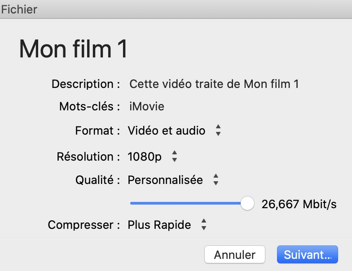Click the Compresser up-down arrows icon
Screen dimensions: 352x271
coord(203,225)
